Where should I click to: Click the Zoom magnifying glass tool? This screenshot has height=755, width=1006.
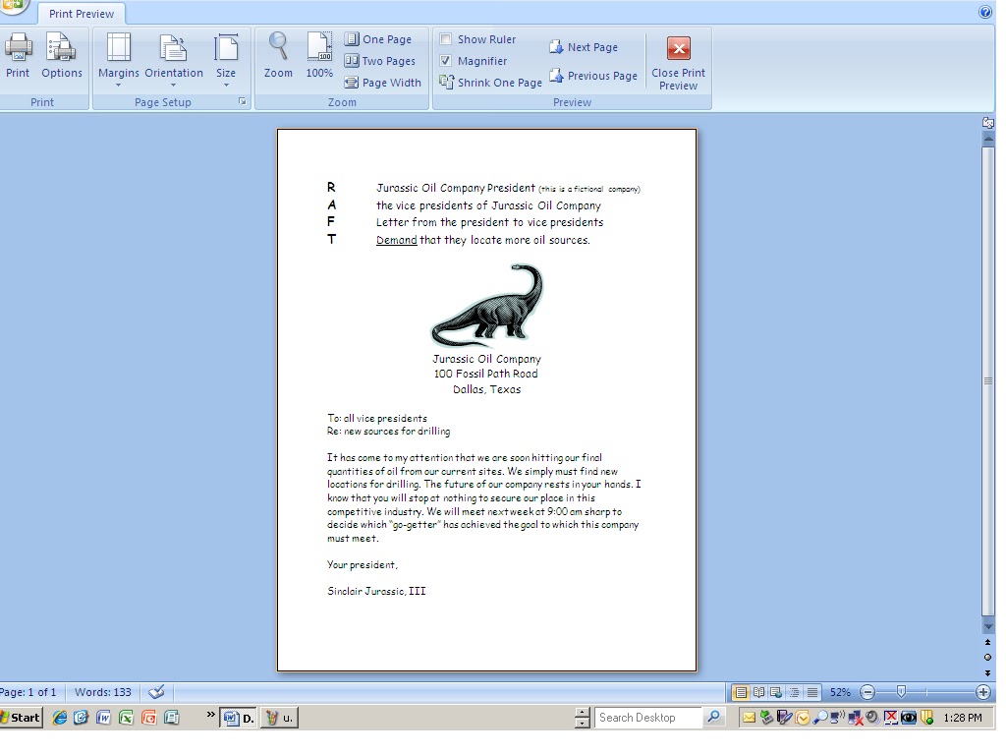[x=278, y=56]
